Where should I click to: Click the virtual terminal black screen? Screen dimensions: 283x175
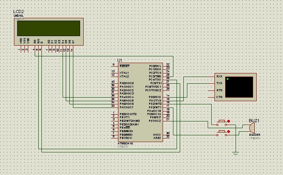point(239,87)
